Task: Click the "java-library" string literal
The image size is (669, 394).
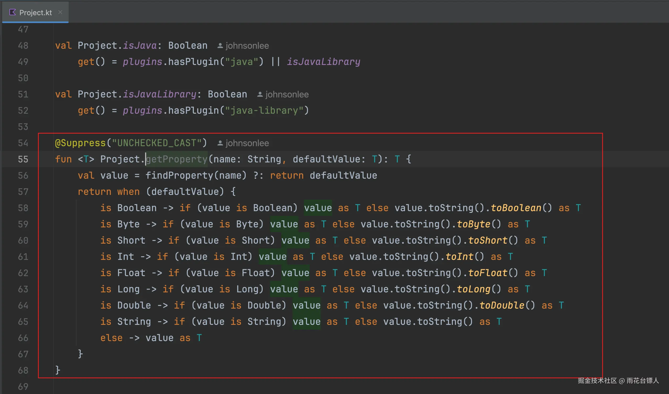Action: click(x=264, y=111)
